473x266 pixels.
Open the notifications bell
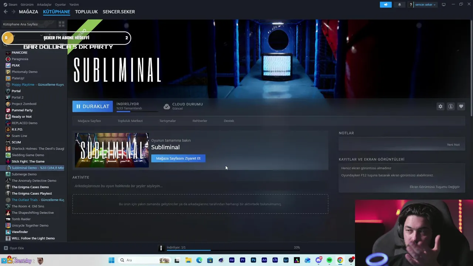point(399,4)
